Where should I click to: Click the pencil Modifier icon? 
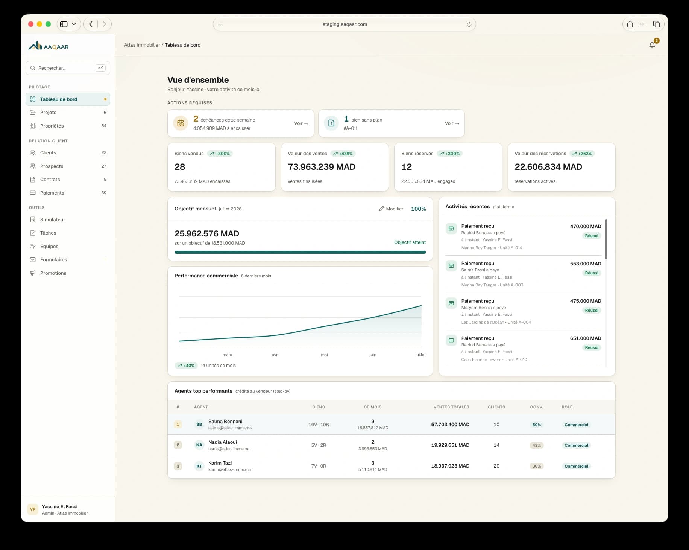click(381, 209)
